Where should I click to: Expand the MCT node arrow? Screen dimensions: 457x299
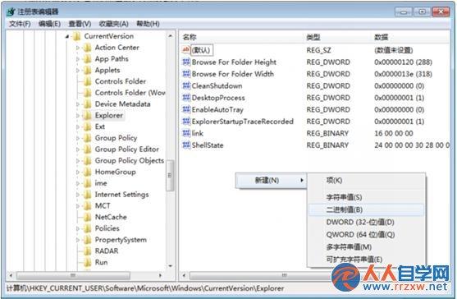coord(77,206)
